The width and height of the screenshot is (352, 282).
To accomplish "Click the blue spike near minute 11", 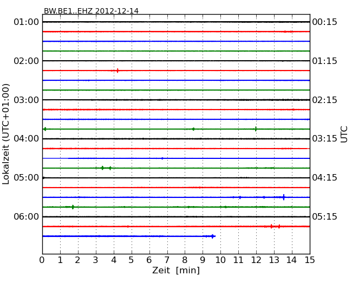I will 240,197.
